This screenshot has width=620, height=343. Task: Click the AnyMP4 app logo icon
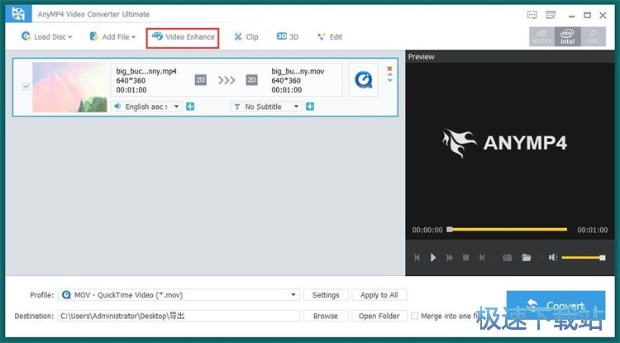click(x=18, y=14)
